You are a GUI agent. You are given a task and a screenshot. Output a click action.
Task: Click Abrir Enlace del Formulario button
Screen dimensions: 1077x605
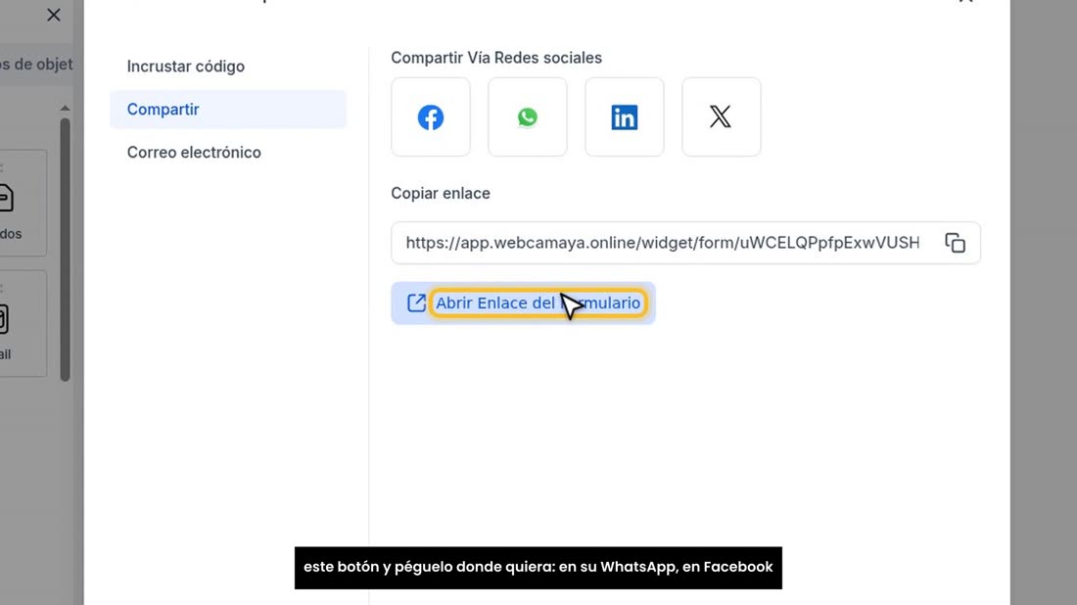524,302
